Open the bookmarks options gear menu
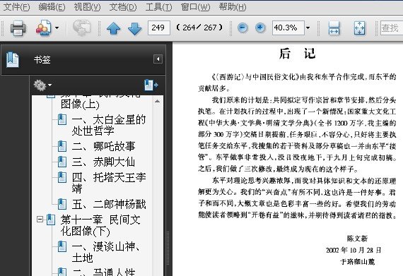The image size is (403, 276). click(42, 85)
